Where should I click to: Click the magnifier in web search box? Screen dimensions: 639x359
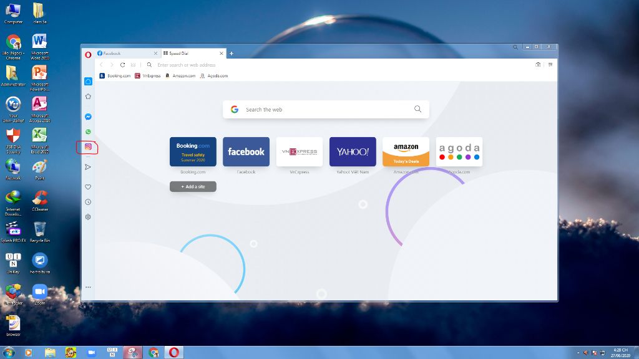click(417, 109)
